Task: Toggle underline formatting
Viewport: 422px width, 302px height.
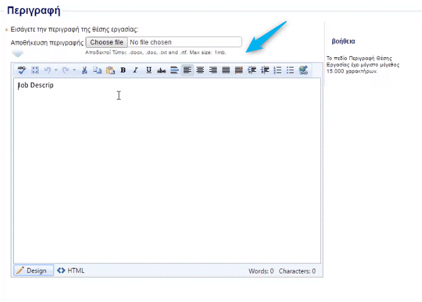Action: [148, 70]
